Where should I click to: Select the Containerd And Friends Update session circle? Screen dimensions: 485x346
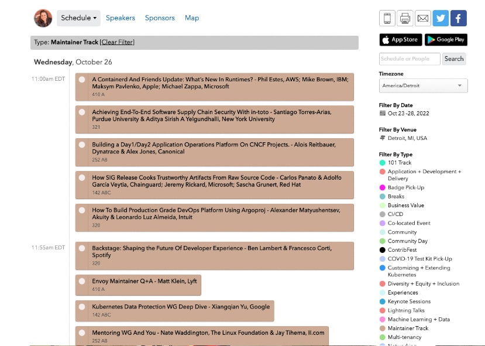(x=82, y=80)
